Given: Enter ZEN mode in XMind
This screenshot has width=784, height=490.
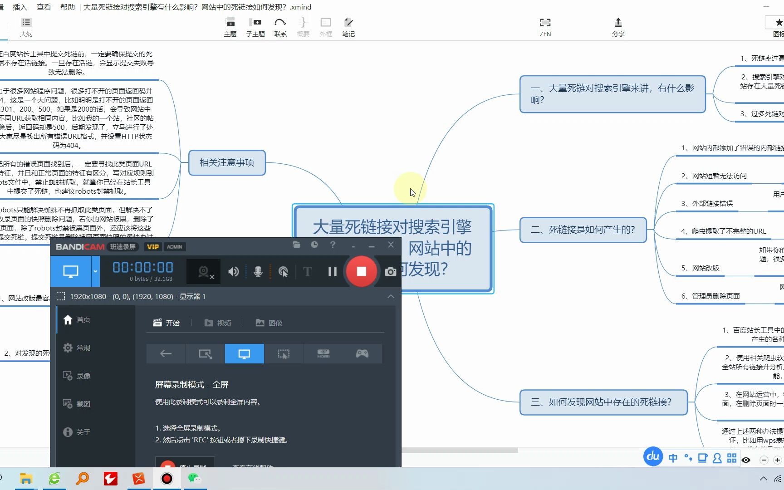Looking at the screenshot, I should click(x=545, y=27).
